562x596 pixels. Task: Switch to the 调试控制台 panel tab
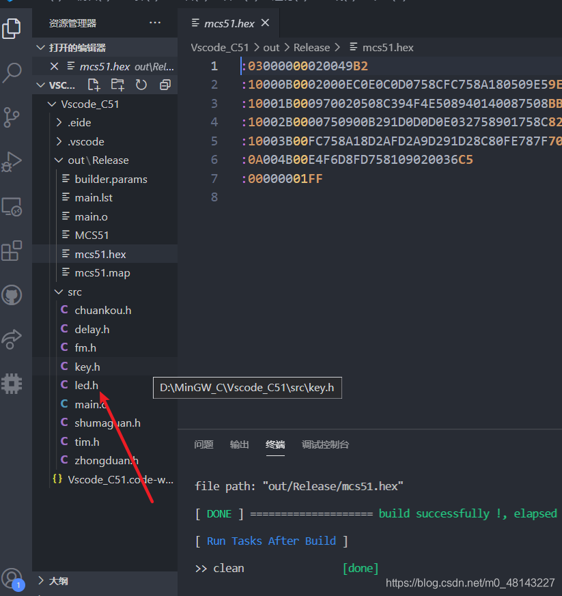pyautogui.click(x=326, y=444)
